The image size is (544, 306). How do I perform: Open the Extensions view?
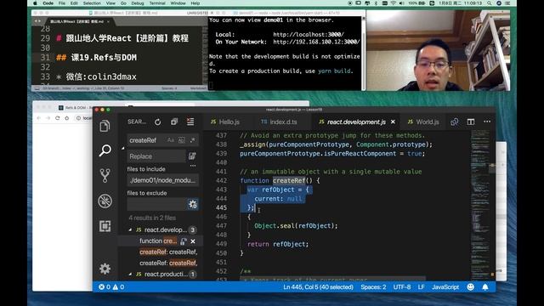105,226
